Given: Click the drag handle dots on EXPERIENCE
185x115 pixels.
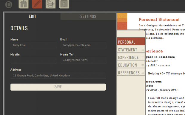Looking at the screenshot, I should [x=142, y=57].
